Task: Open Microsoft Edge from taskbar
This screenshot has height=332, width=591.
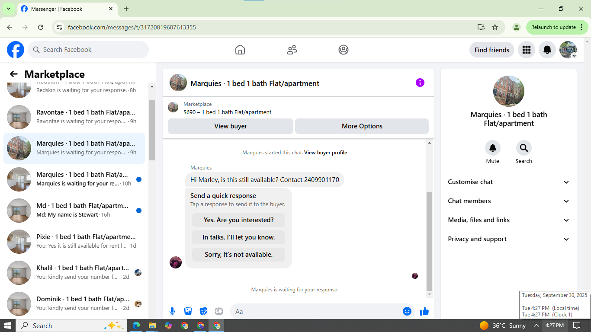Action: (136, 326)
